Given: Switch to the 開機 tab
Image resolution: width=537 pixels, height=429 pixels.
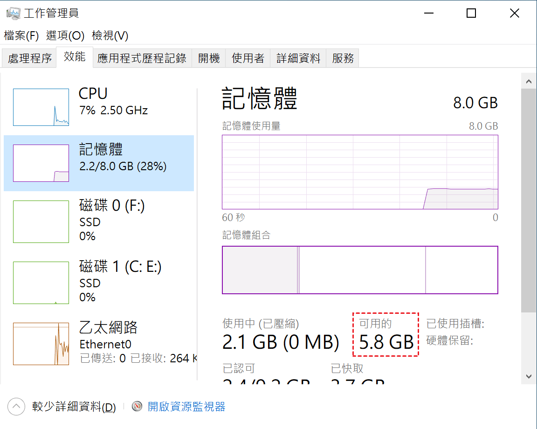Looking at the screenshot, I should pos(208,58).
